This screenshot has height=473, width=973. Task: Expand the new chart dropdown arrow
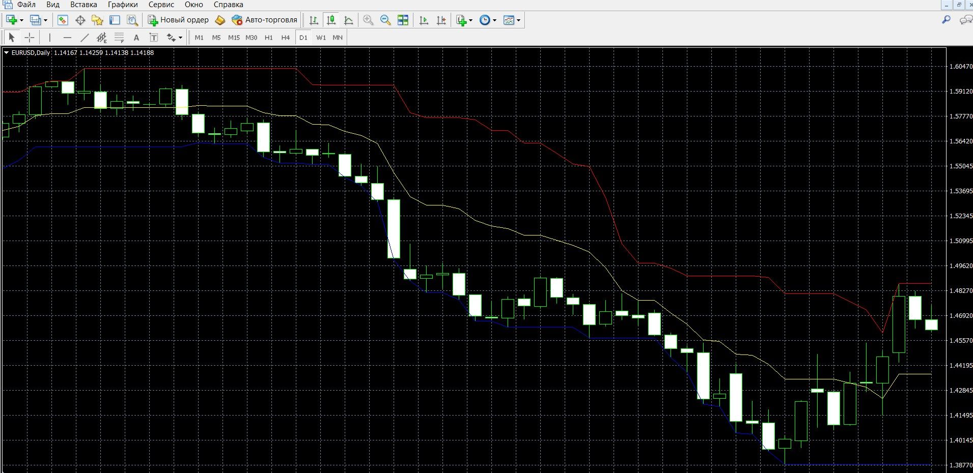click(x=21, y=20)
